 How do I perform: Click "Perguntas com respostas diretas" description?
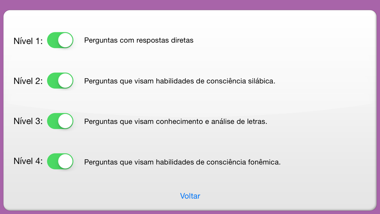[139, 40]
